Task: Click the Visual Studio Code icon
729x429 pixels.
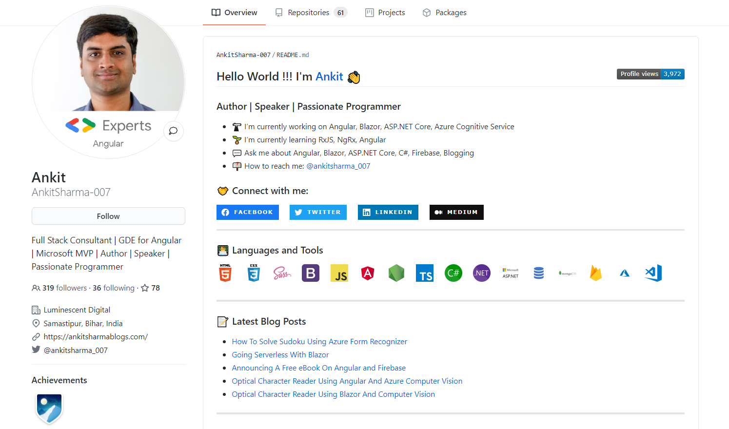Action: [653, 273]
